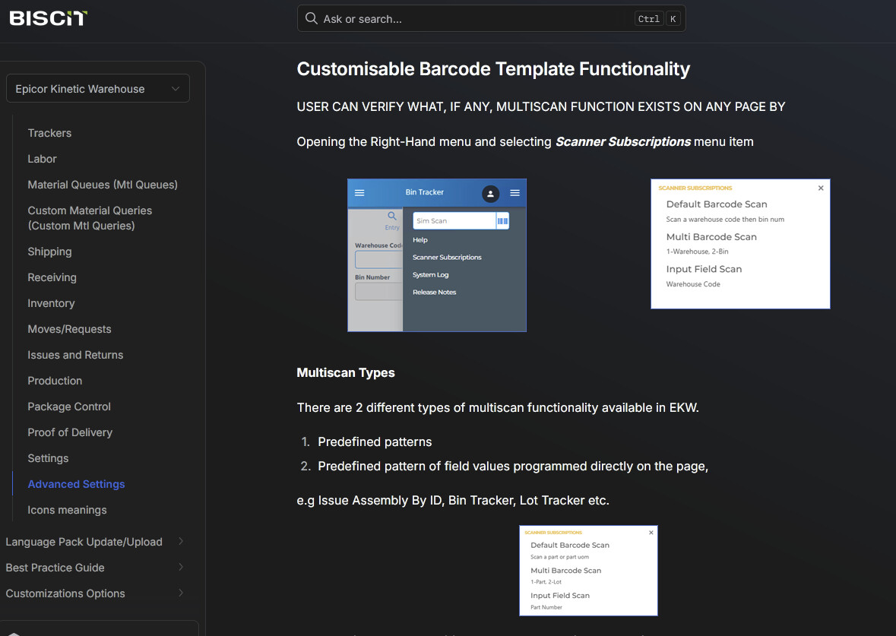Screen dimensions: 896x636
Task: Open the Proof of Delivery page
Action: pyautogui.click(x=70, y=432)
